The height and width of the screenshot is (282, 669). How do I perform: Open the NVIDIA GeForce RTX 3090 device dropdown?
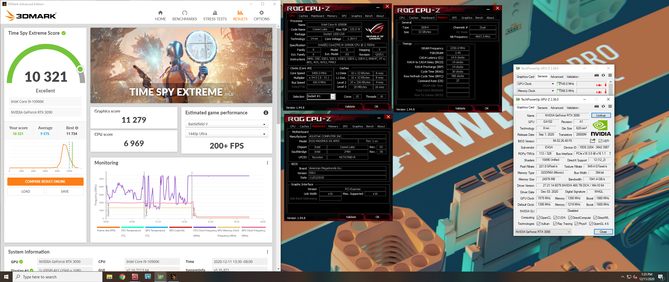(543, 232)
